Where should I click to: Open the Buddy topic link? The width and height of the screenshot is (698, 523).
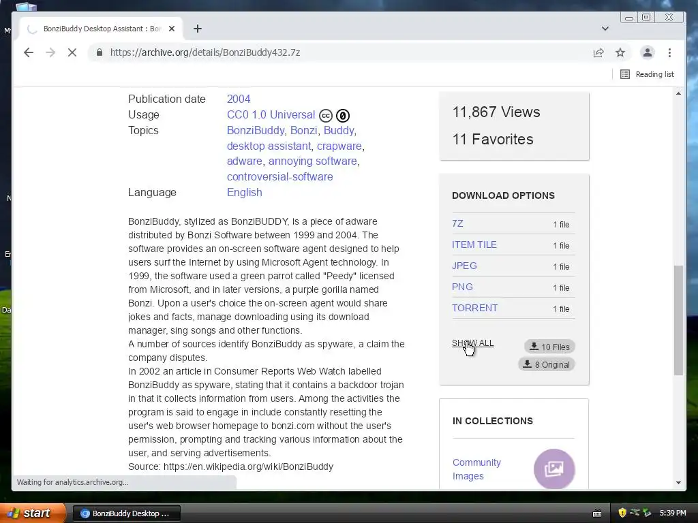pyautogui.click(x=339, y=130)
